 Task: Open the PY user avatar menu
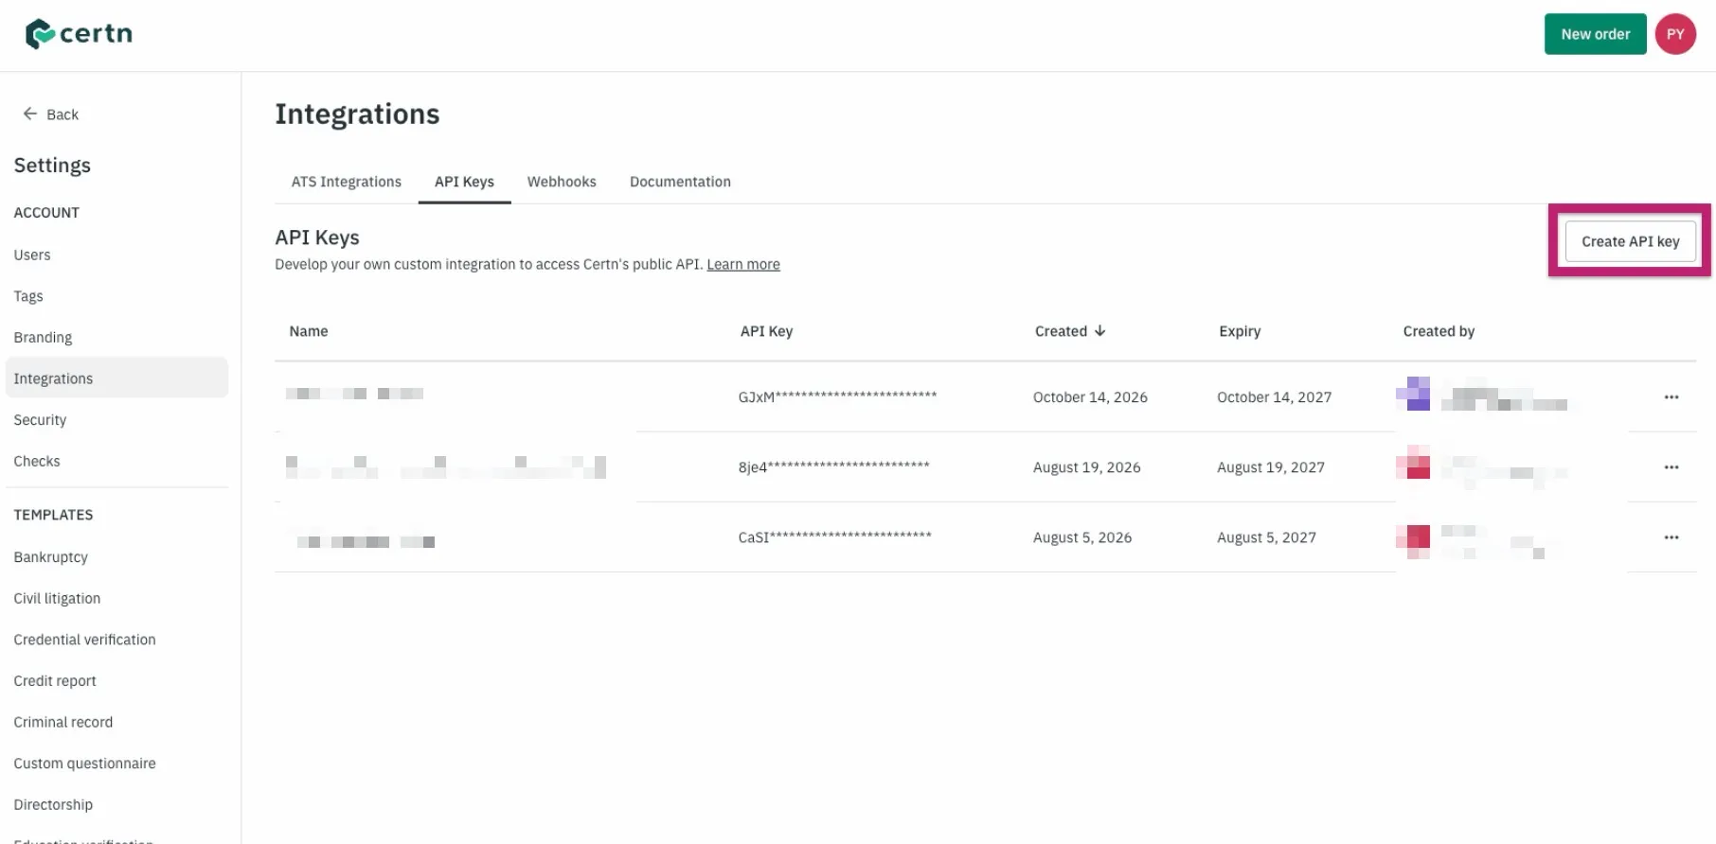tap(1675, 34)
